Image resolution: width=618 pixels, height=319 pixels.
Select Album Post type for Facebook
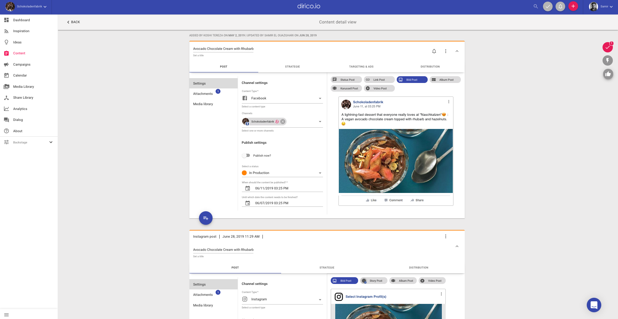click(445, 80)
